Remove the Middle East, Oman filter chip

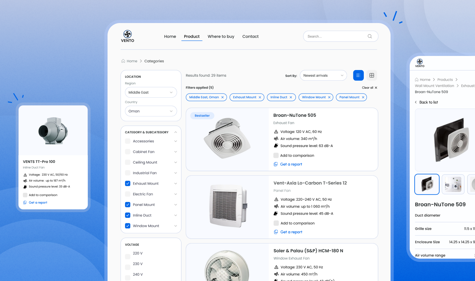[x=222, y=97]
